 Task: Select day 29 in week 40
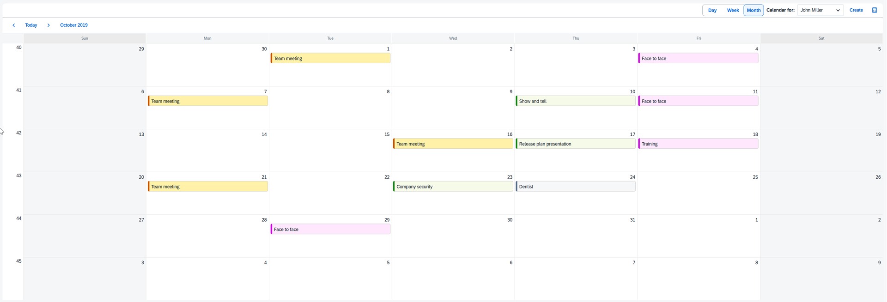(85, 65)
